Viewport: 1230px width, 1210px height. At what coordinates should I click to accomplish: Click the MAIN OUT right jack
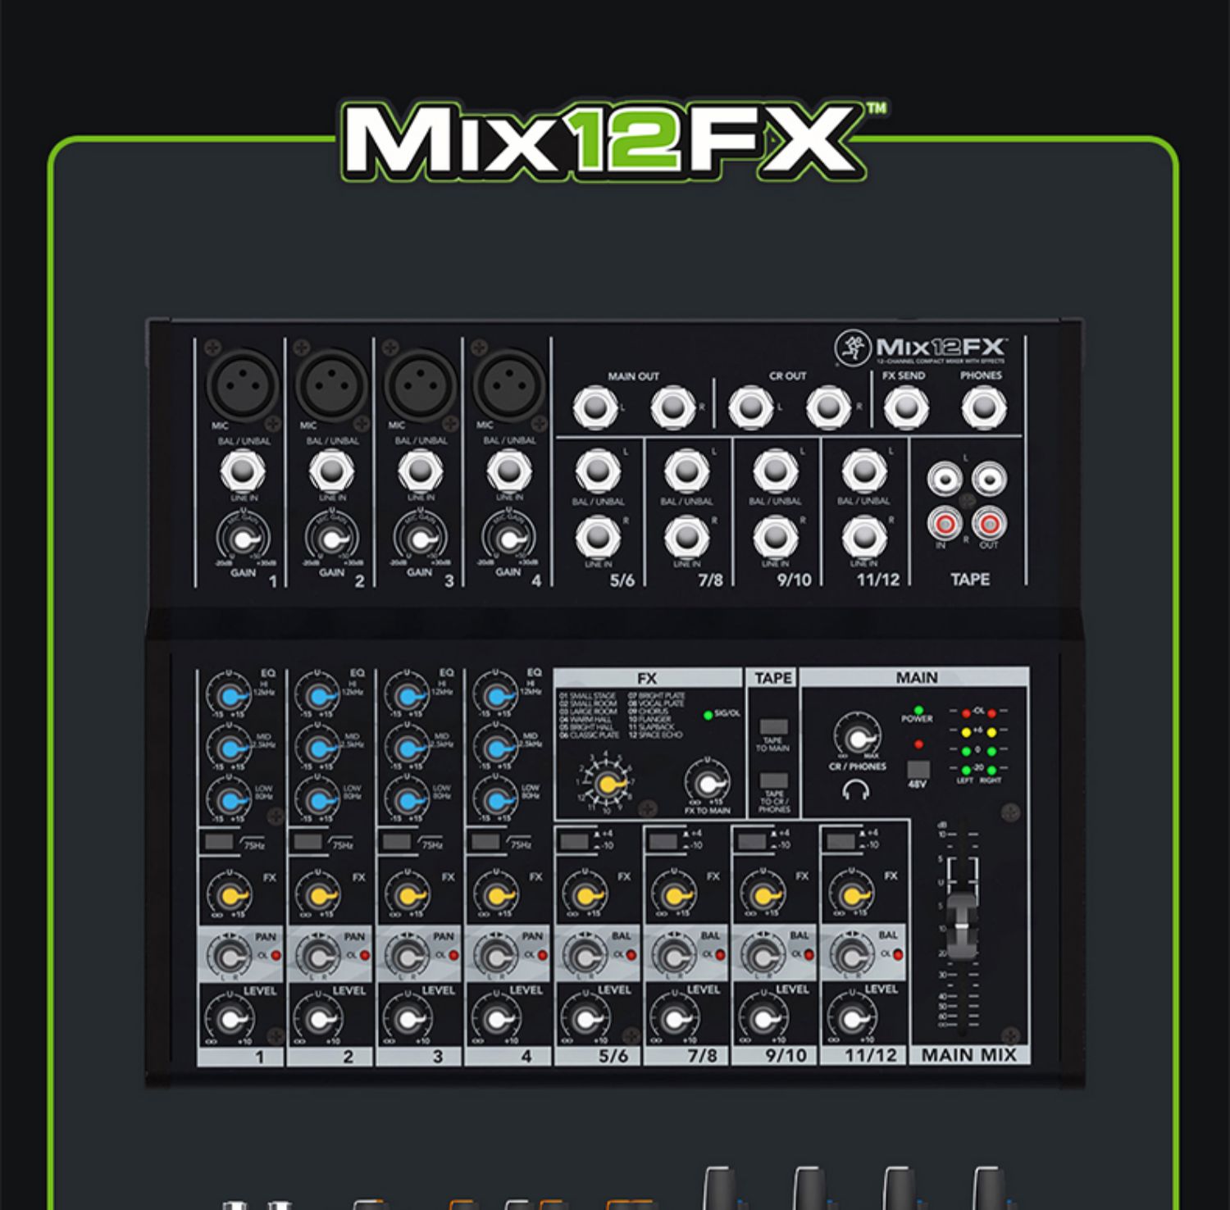[x=673, y=407]
